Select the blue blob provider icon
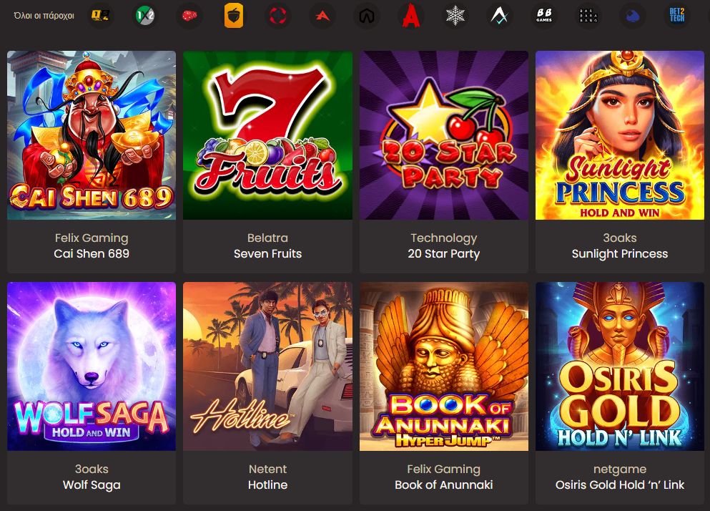710x511 pixels. tap(632, 15)
